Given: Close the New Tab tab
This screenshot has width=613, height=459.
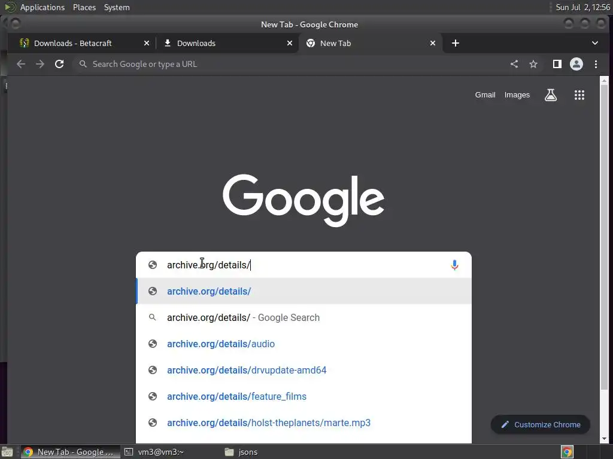Looking at the screenshot, I should tap(433, 43).
